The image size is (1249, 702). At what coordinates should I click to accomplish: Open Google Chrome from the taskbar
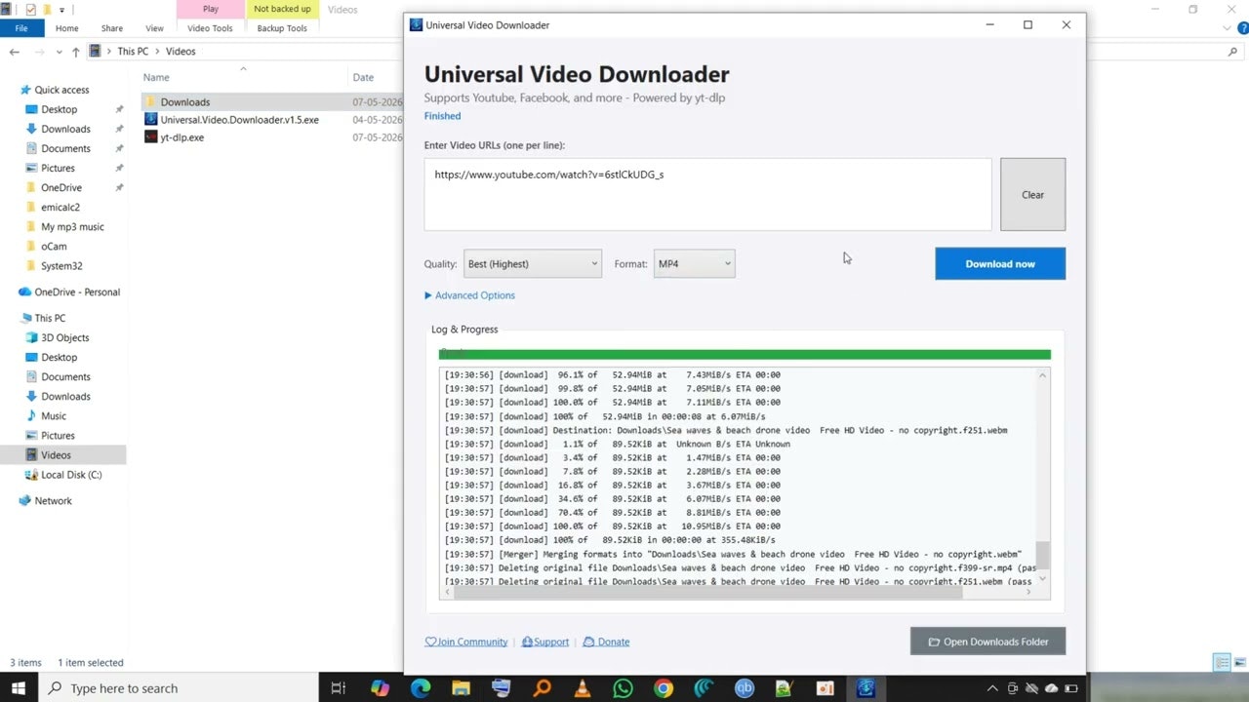click(x=664, y=688)
